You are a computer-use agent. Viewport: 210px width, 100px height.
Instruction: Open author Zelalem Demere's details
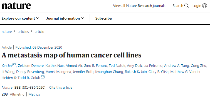(x=31, y=66)
